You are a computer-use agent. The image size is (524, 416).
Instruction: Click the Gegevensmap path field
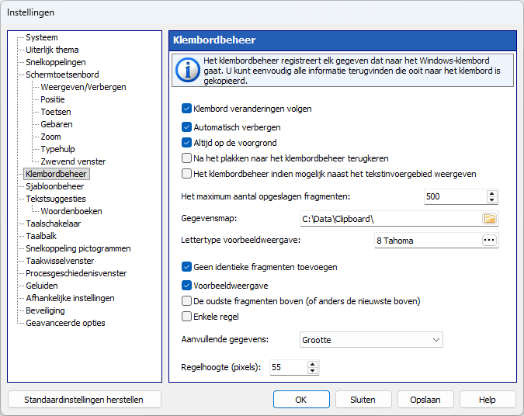click(x=390, y=219)
